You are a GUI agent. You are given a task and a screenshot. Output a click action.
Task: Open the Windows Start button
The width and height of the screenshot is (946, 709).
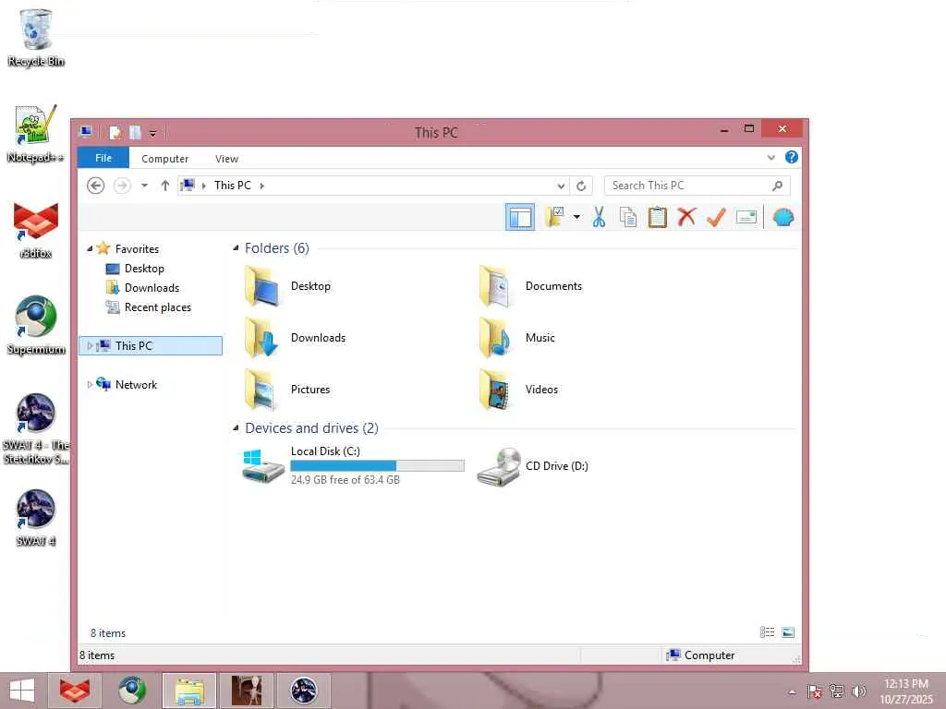click(22, 691)
